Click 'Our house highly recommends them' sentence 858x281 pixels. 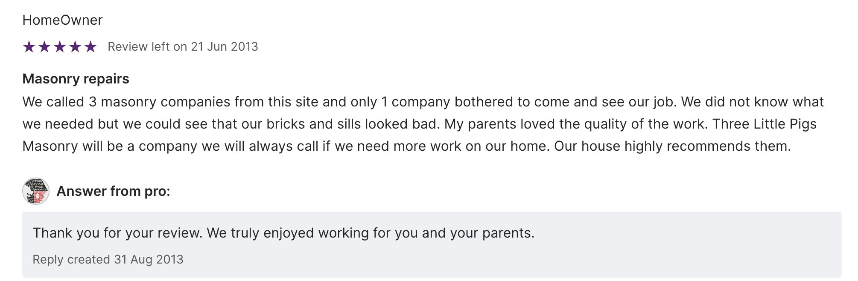pos(672,146)
